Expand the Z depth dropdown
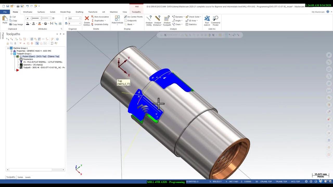Screen dimensions: 333x187 pyautogui.click(x=80, y=18)
